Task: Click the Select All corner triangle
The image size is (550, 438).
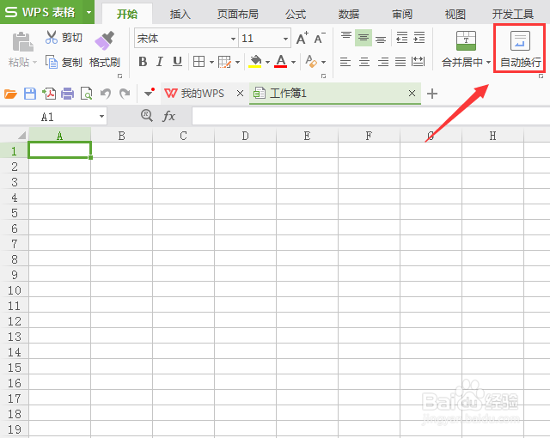Action: (x=21, y=135)
